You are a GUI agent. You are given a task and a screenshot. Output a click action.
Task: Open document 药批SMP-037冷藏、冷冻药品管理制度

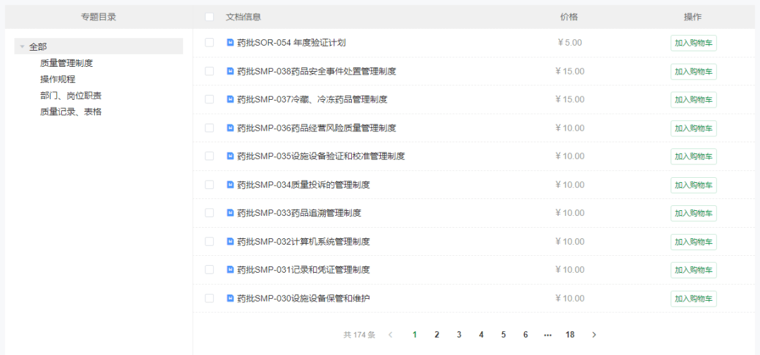312,99
